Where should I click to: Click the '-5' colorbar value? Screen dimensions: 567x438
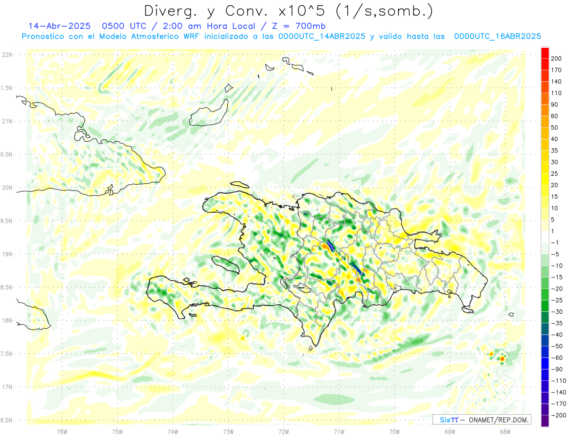tap(554, 254)
